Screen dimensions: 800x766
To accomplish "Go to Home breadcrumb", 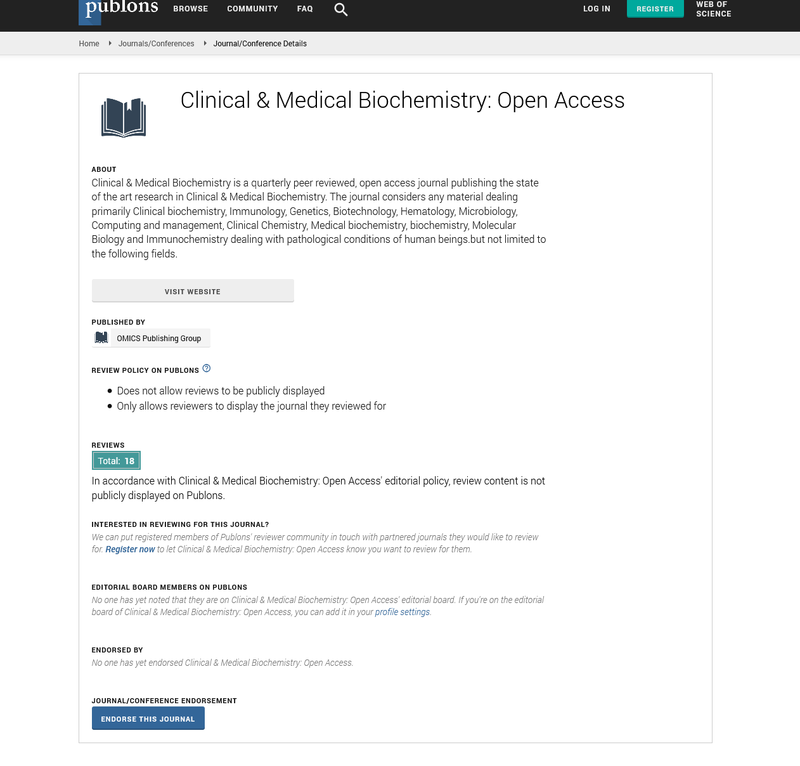I will (x=89, y=44).
